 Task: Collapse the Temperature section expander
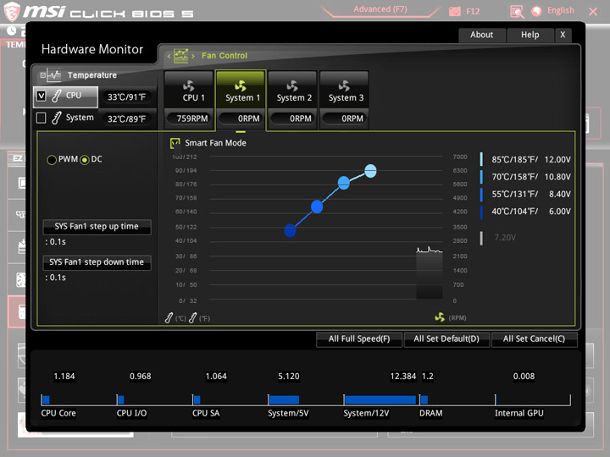pos(43,75)
